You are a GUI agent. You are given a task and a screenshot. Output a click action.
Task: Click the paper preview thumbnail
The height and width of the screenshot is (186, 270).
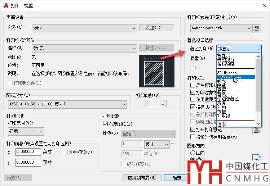(x=156, y=71)
